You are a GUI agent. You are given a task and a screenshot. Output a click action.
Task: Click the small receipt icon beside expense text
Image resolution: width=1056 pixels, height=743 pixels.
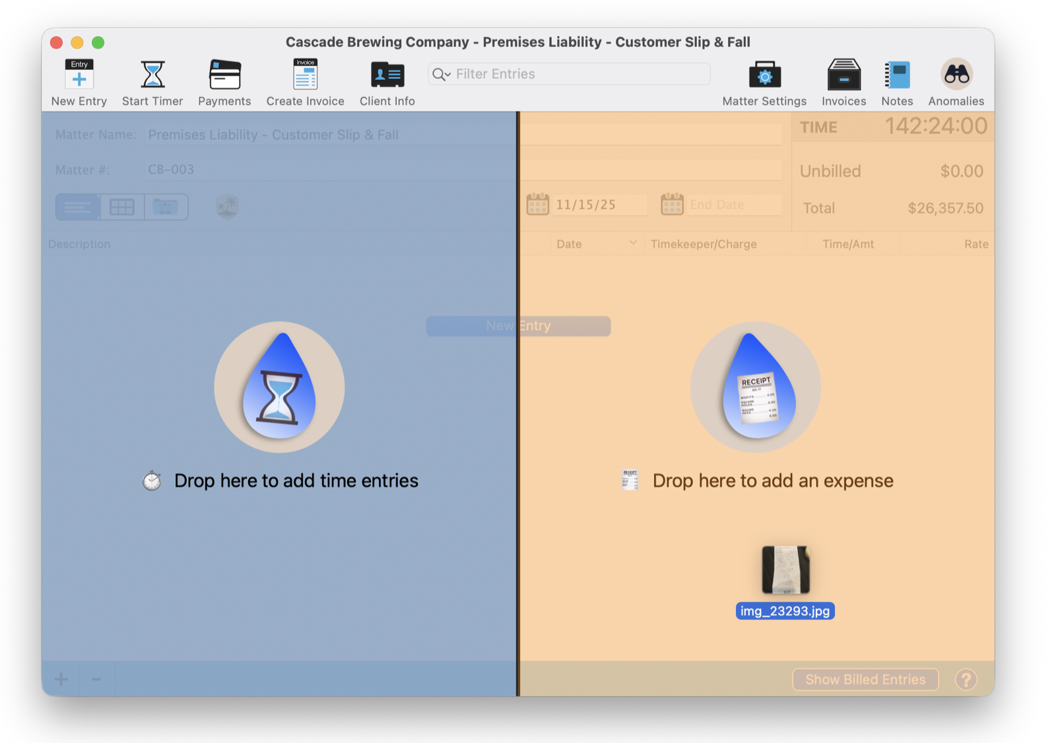click(630, 480)
